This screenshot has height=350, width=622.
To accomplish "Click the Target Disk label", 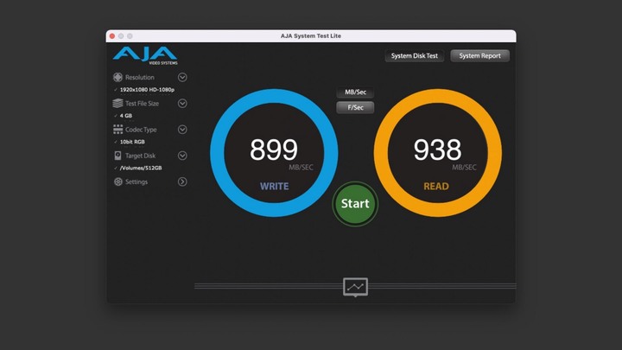I will coord(141,156).
